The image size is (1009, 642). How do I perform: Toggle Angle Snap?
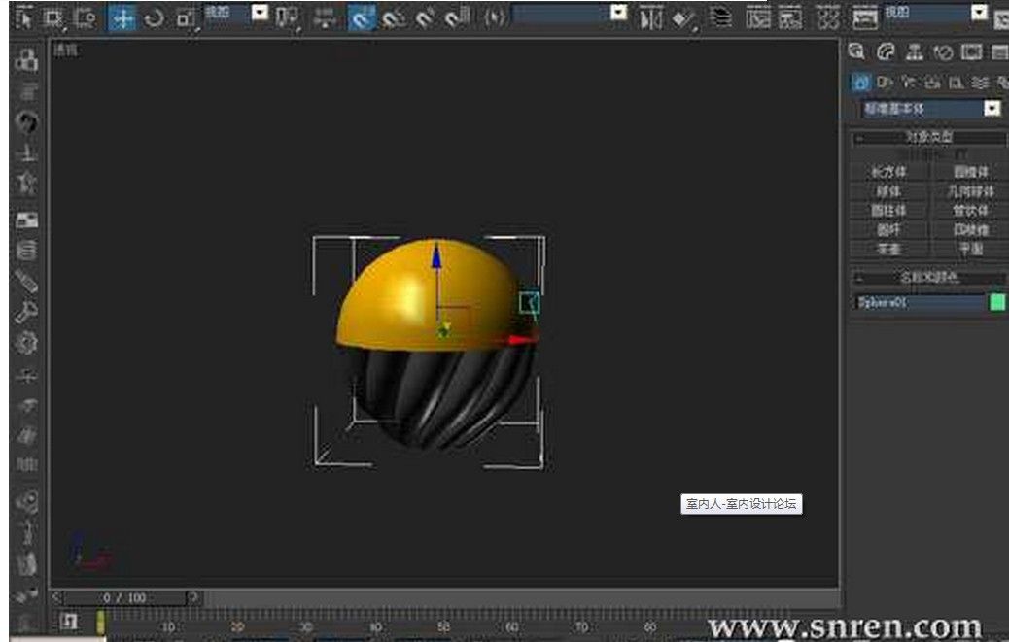(x=393, y=18)
